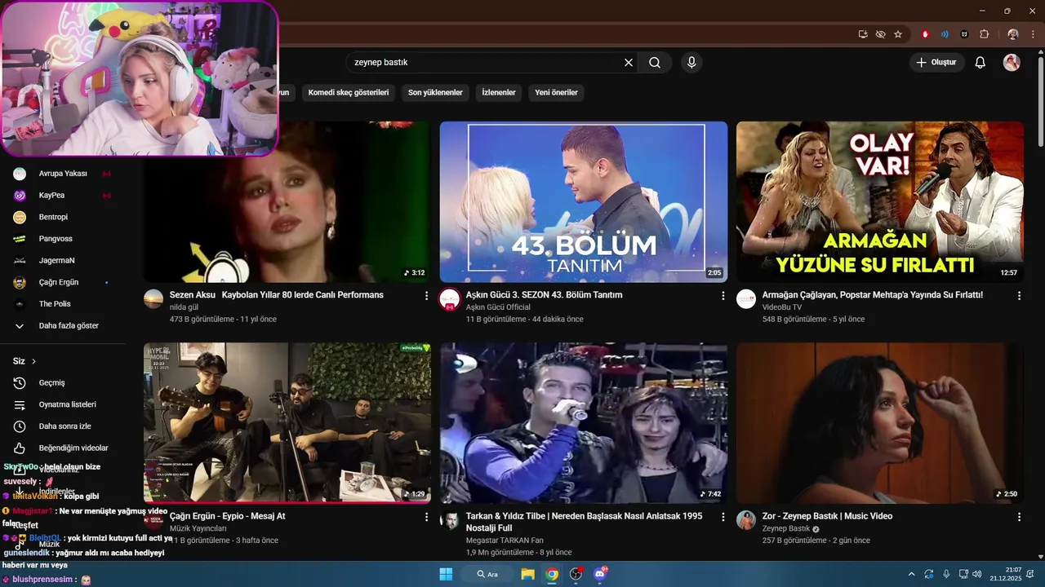Select the 'Yeni öneriler' filter chip
The width and height of the screenshot is (1045, 587).
(x=556, y=92)
